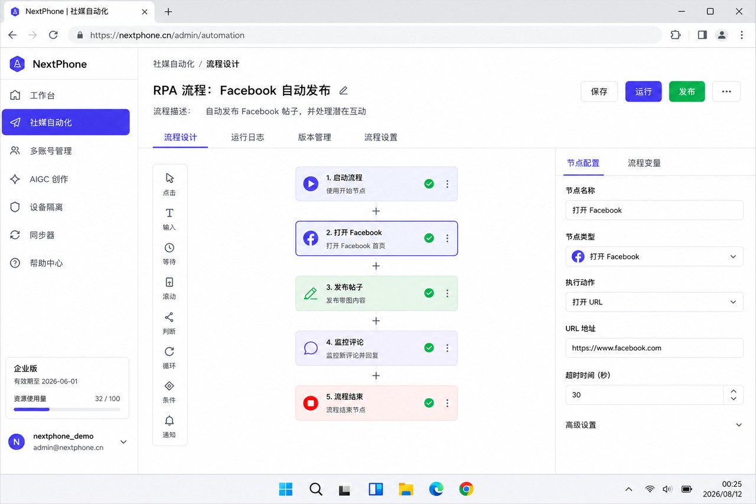Open Chrome from the Windows taskbar

tap(467, 489)
